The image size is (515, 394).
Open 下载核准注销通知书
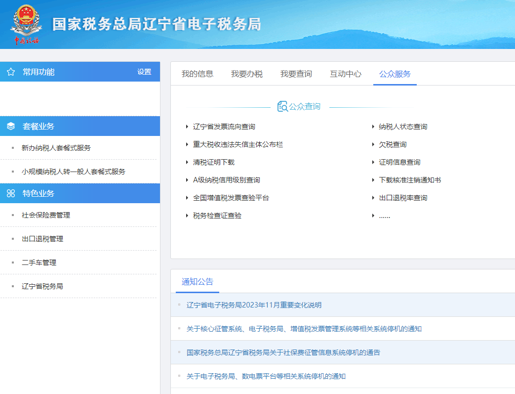[x=410, y=180]
